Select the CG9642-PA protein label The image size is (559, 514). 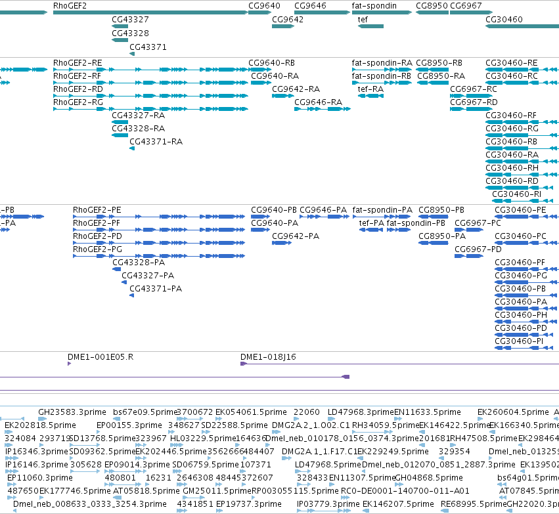pyautogui.click(x=296, y=236)
